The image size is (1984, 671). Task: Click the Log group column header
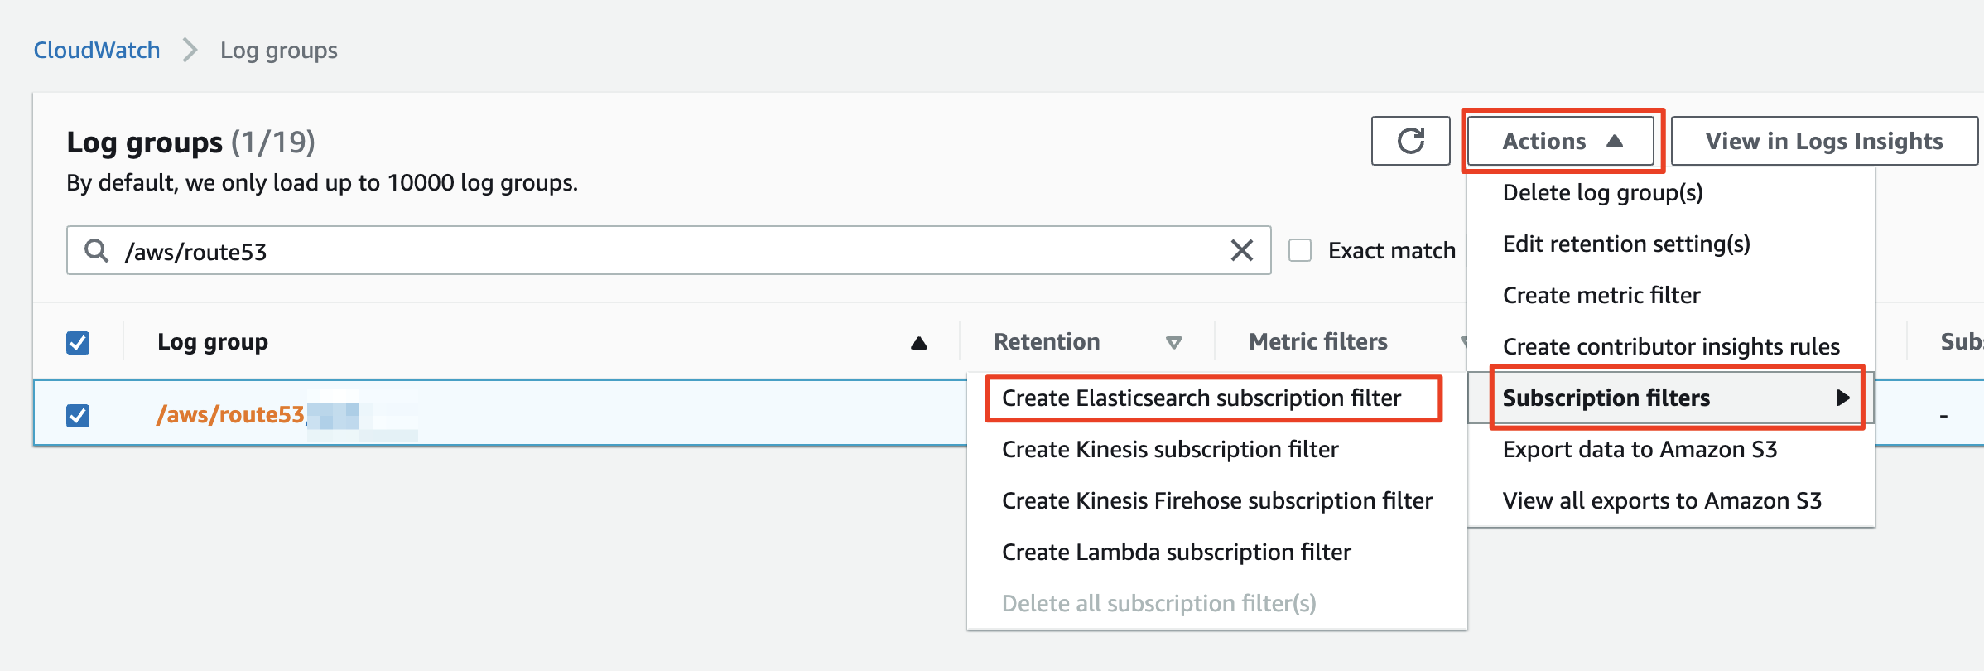[213, 341]
